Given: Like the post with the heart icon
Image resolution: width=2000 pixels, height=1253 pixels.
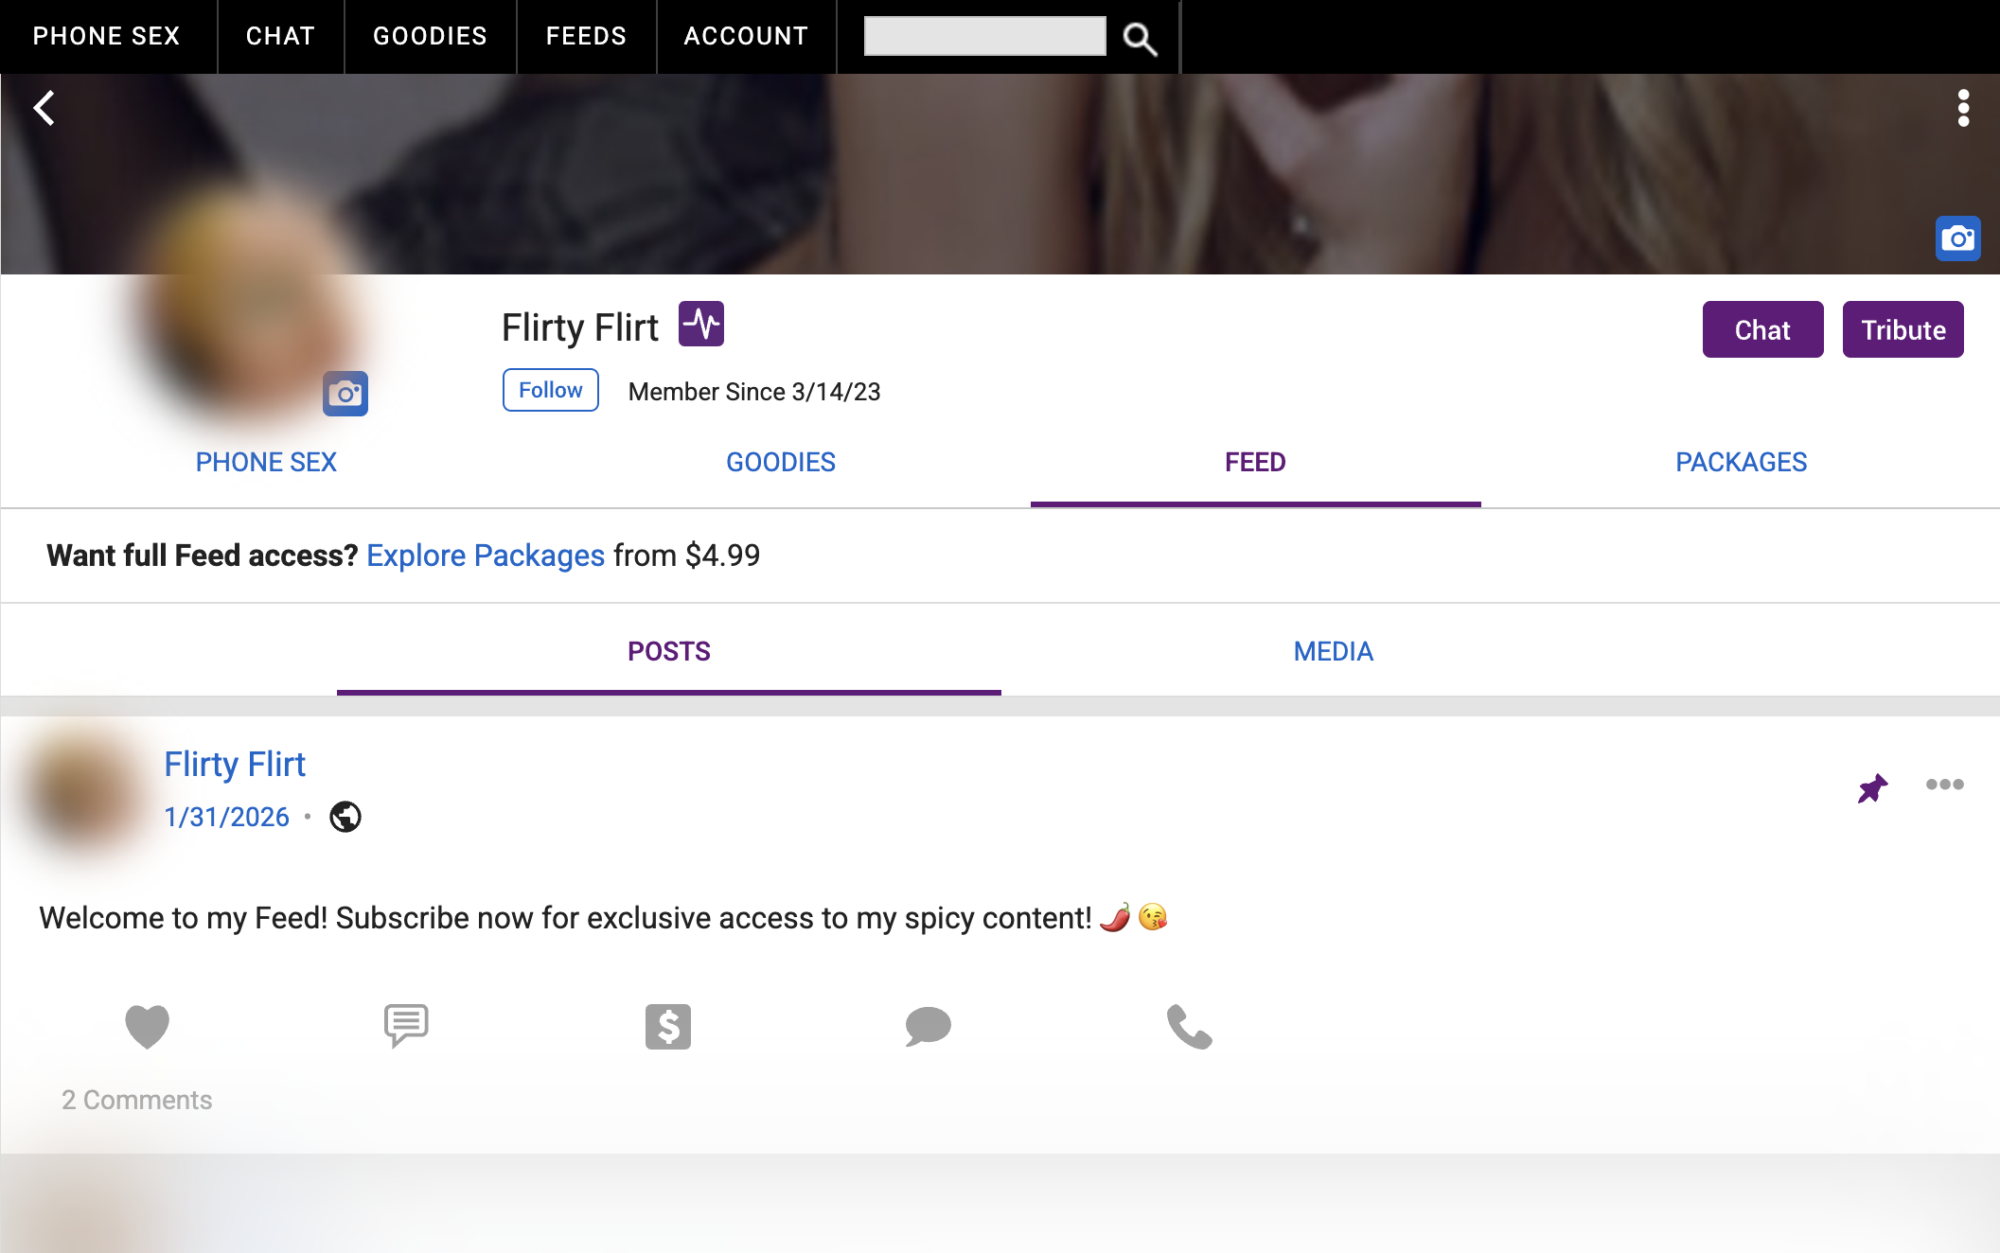Looking at the screenshot, I should tap(147, 1027).
